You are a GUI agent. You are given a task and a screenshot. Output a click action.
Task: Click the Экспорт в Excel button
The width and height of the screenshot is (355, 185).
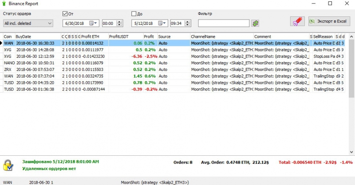(x=329, y=21)
